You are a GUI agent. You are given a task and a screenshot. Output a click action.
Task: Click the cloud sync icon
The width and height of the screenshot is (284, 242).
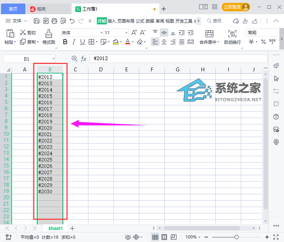pyautogui.click(x=236, y=21)
